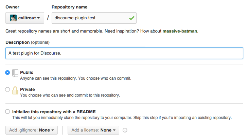Viewport: 248px width, 140px height.
Task: Select the Private radio button
Action: [x=7, y=89]
